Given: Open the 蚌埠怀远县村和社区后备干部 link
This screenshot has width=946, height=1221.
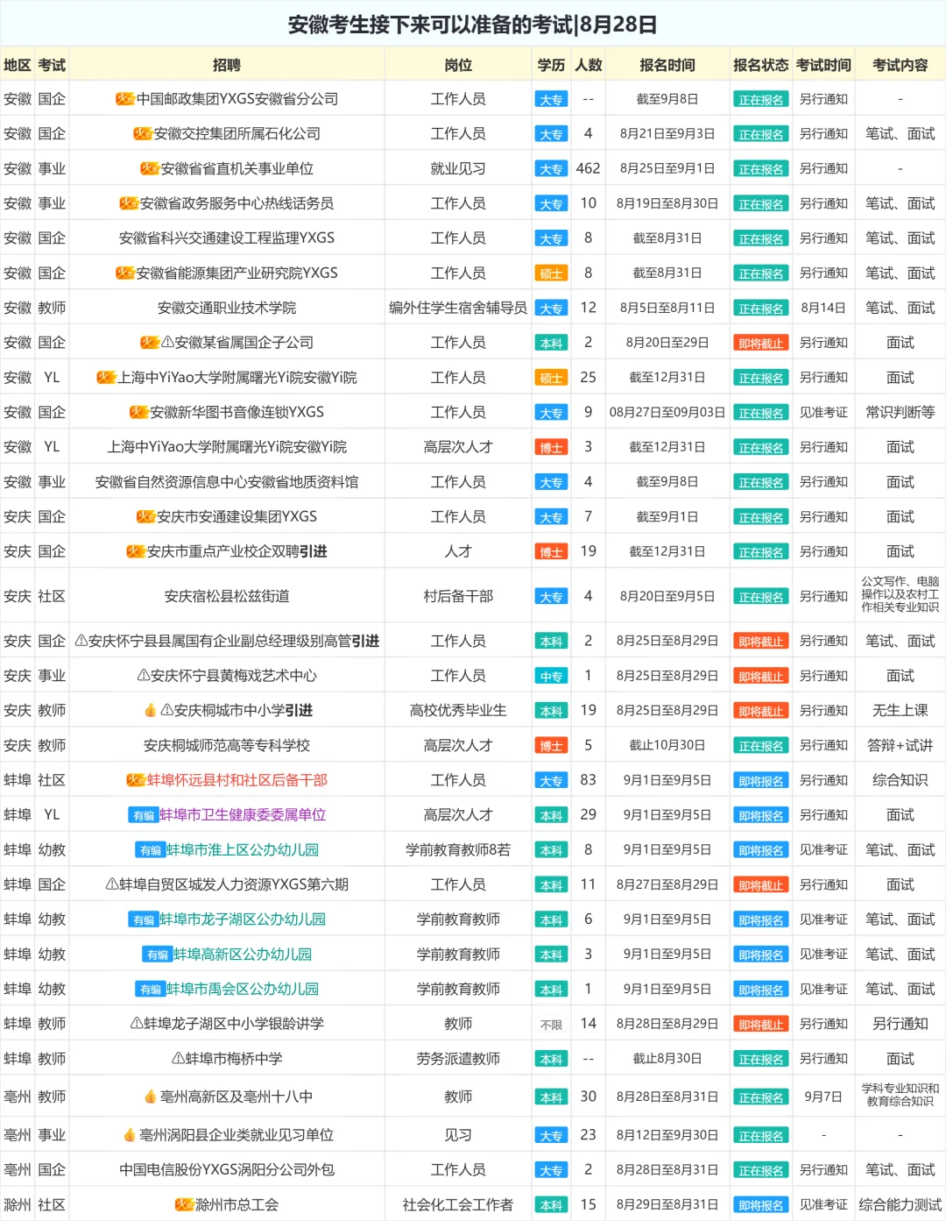Looking at the screenshot, I should click(x=237, y=780).
